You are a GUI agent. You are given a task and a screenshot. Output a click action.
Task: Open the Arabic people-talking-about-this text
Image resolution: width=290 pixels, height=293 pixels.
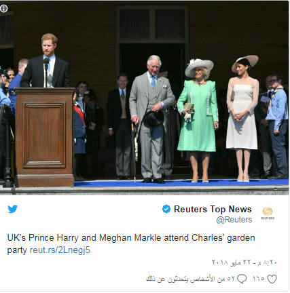[x=190, y=279]
